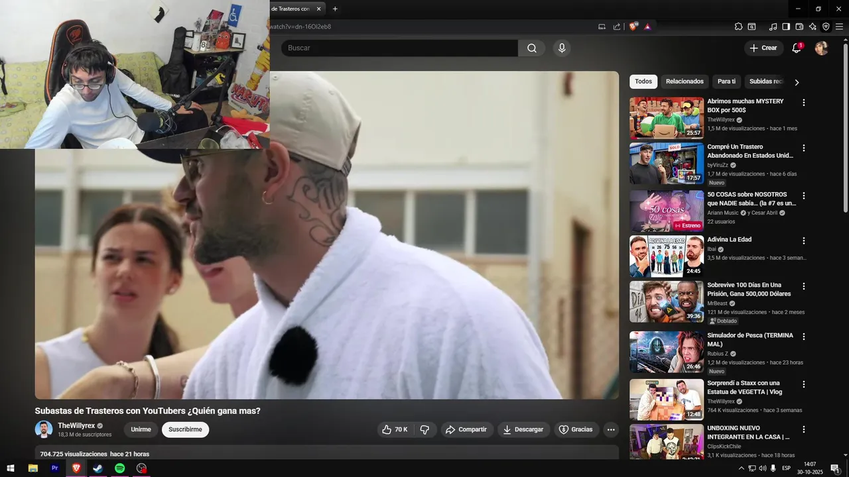This screenshot has width=849, height=477.
Task: Click the Suscribirme button
Action: pyautogui.click(x=185, y=429)
